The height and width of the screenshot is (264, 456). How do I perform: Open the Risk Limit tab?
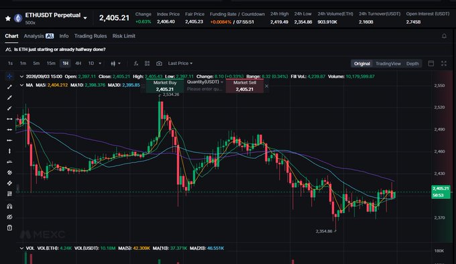tap(124, 36)
